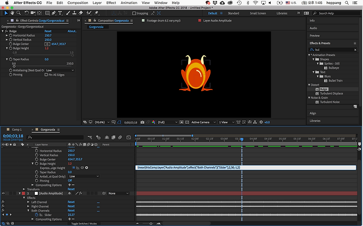Screen dimensions: 363x226
Task: Open the Antialiasing Low dropdown in Effect Controls
Action: [x=59, y=70]
